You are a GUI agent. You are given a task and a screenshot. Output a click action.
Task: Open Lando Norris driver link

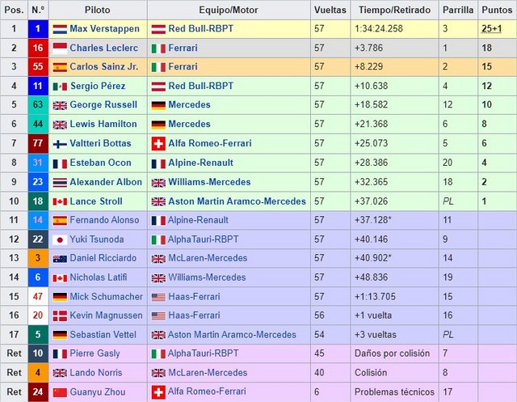95,373
